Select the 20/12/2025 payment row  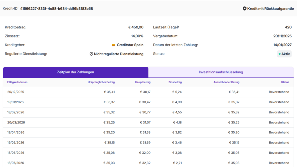coord(148,92)
